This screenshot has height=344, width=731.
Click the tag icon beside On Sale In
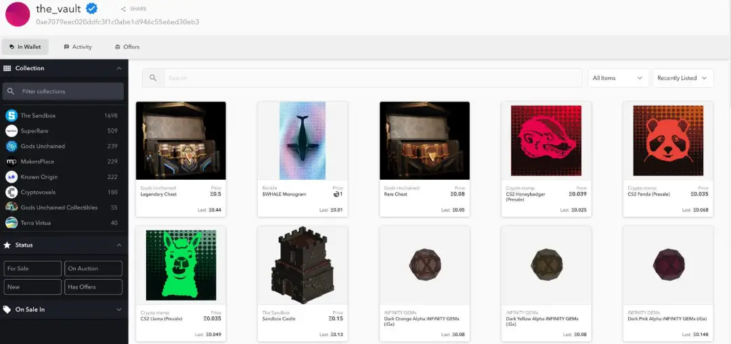(7, 310)
